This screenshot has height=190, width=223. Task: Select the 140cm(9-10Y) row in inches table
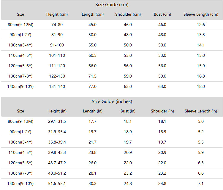112,184
